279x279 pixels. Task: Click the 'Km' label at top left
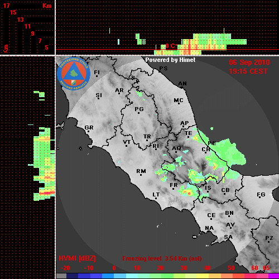click(x=47, y=6)
